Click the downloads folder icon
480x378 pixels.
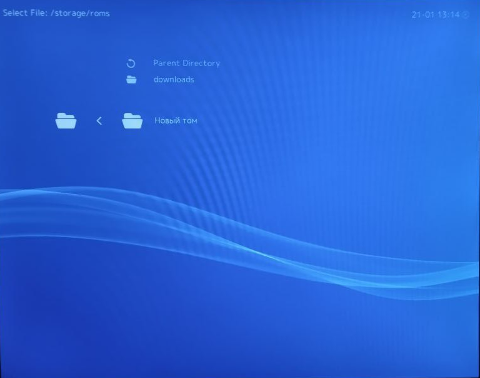click(131, 79)
